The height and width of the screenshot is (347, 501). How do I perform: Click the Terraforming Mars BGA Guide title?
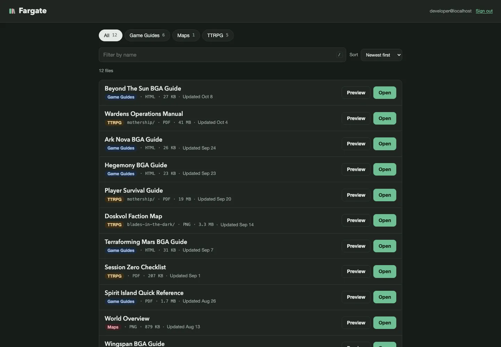146,242
